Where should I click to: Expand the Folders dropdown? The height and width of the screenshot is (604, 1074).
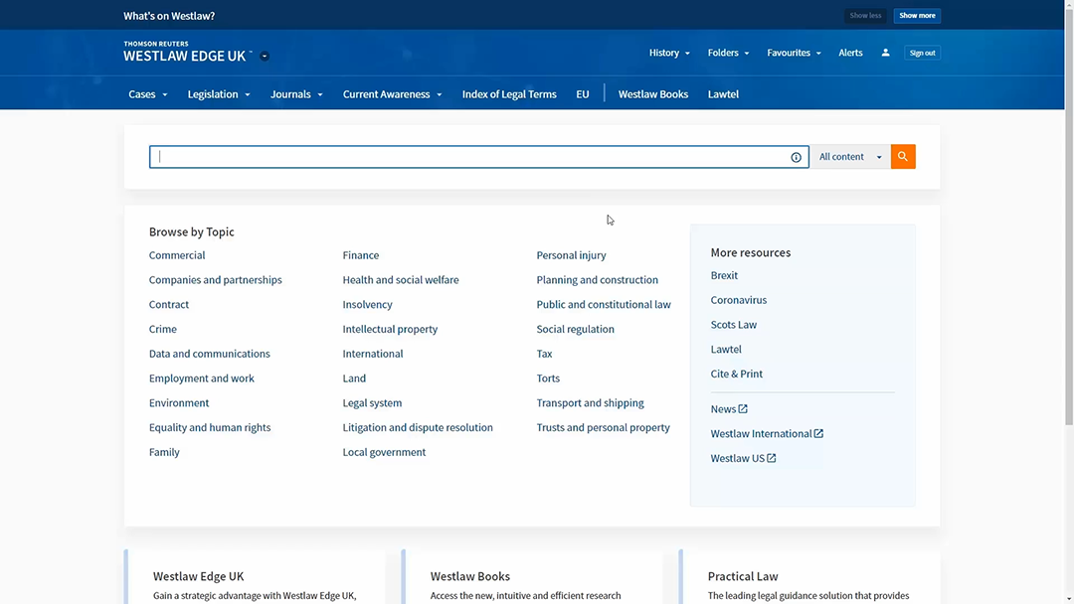tap(728, 53)
